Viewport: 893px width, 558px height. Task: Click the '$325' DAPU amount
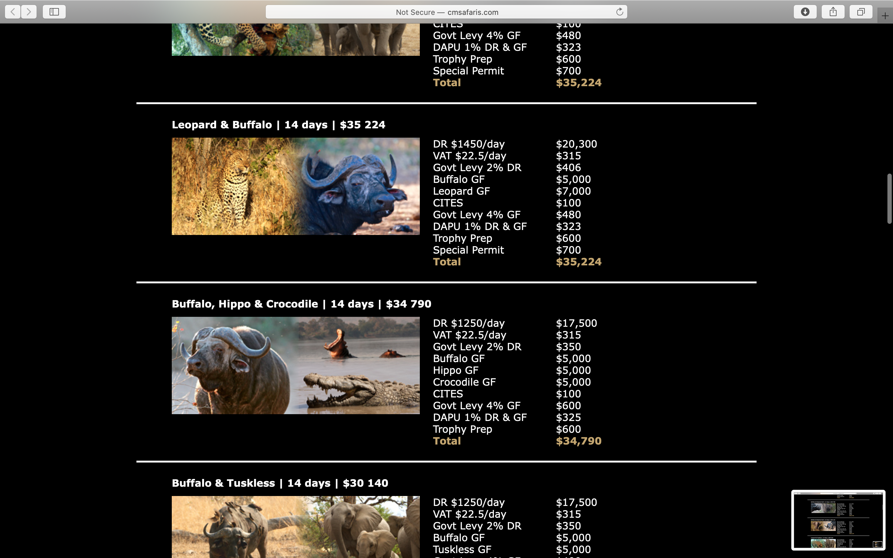click(568, 417)
